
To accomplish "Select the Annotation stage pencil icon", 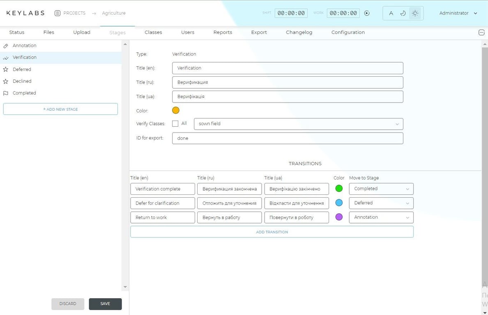I will click(6, 46).
